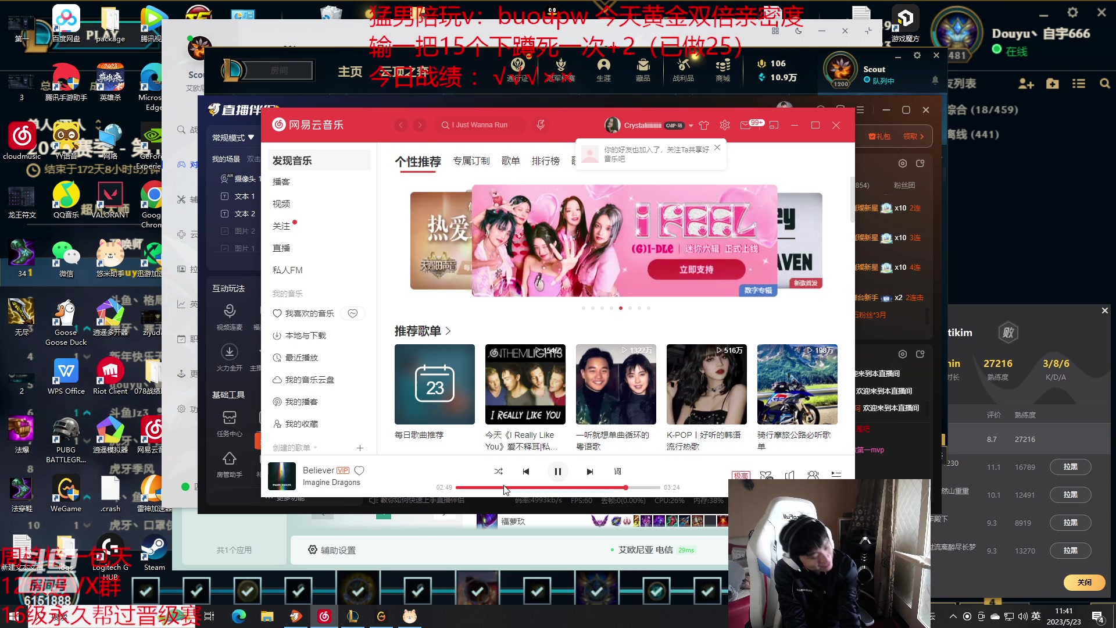The width and height of the screenshot is (1116, 628).
Task: Click the search field I Just Wanna Run
Action: click(481, 125)
